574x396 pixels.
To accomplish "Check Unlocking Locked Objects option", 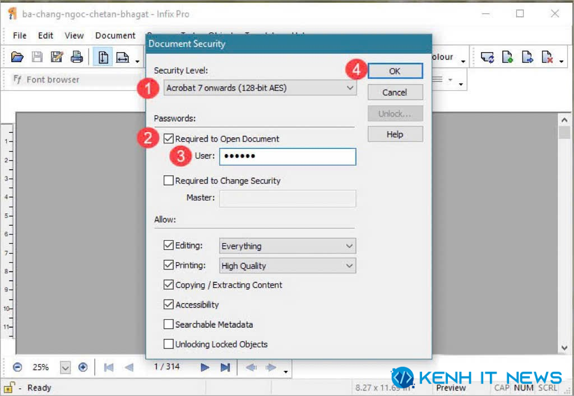I will [x=168, y=344].
